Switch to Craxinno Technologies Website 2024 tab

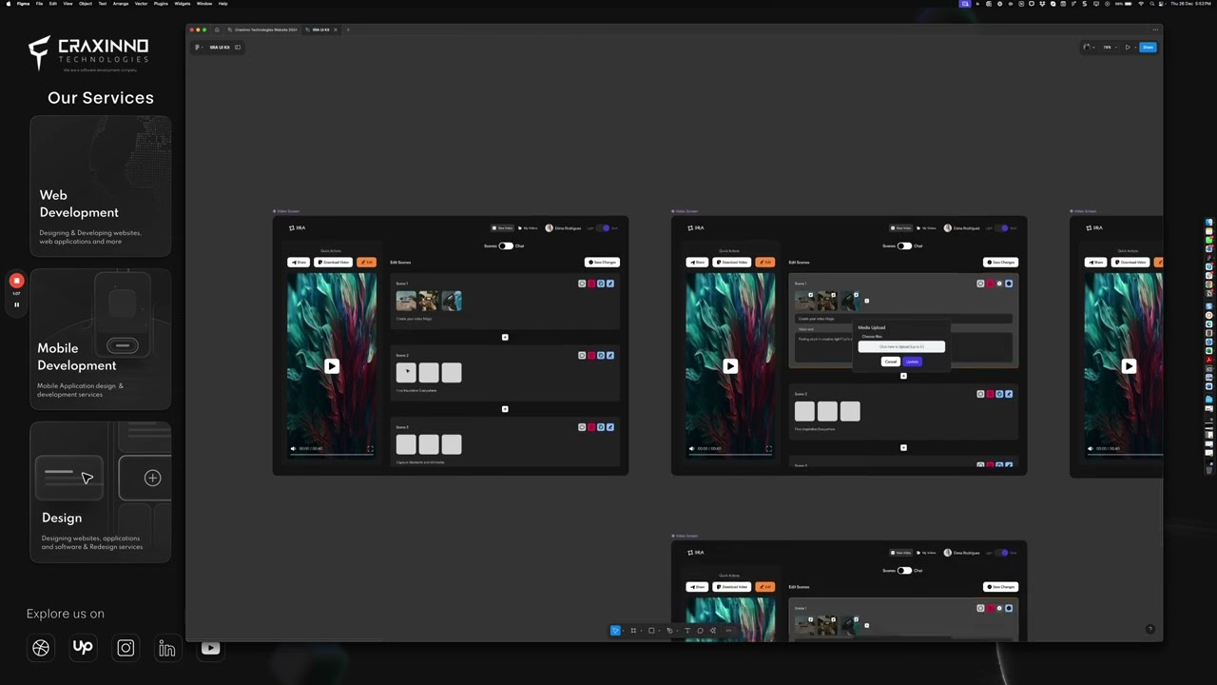point(263,29)
